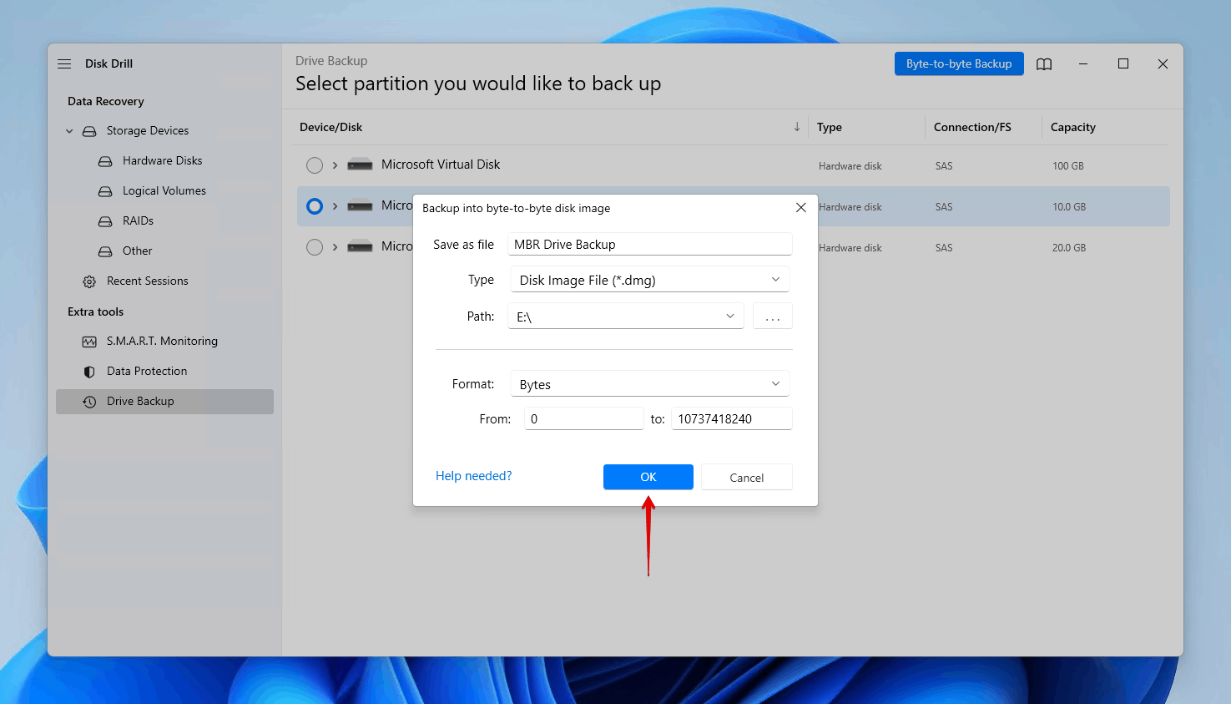Open the Help needed? link
The image size is (1231, 704).
coord(473,476)
